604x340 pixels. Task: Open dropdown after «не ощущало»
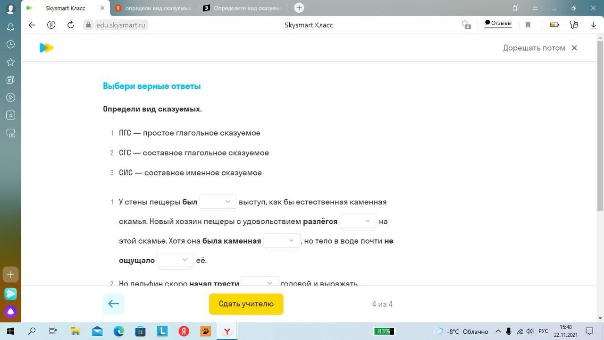(175, 260)
